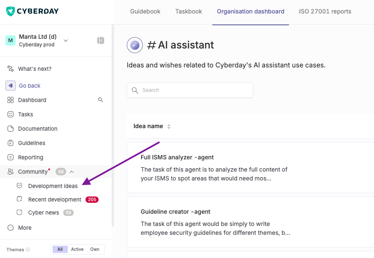Screen dimensions: 374x258
Task: Click the # AI assistant heading
Action: point(180,45)
